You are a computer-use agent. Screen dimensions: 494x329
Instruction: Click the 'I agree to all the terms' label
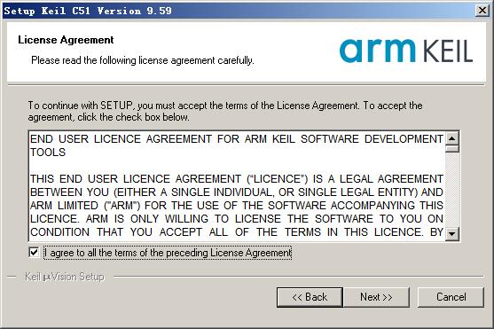168,253
